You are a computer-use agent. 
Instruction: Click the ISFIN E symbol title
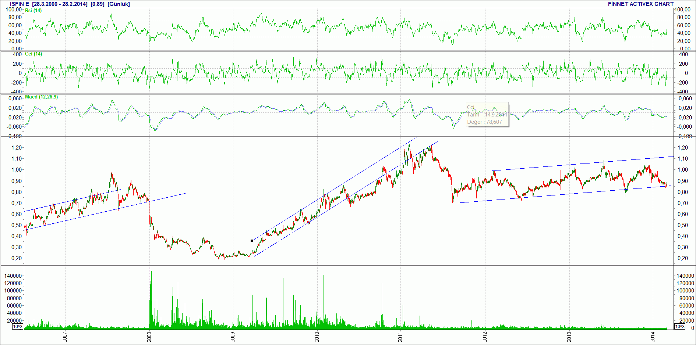click(x=19, y=4)
